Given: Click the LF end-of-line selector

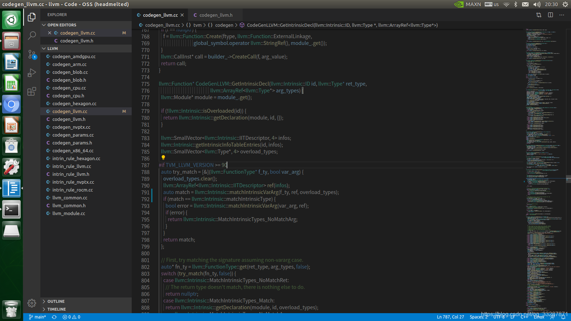Looking at the screenshot, I should 512,317.
